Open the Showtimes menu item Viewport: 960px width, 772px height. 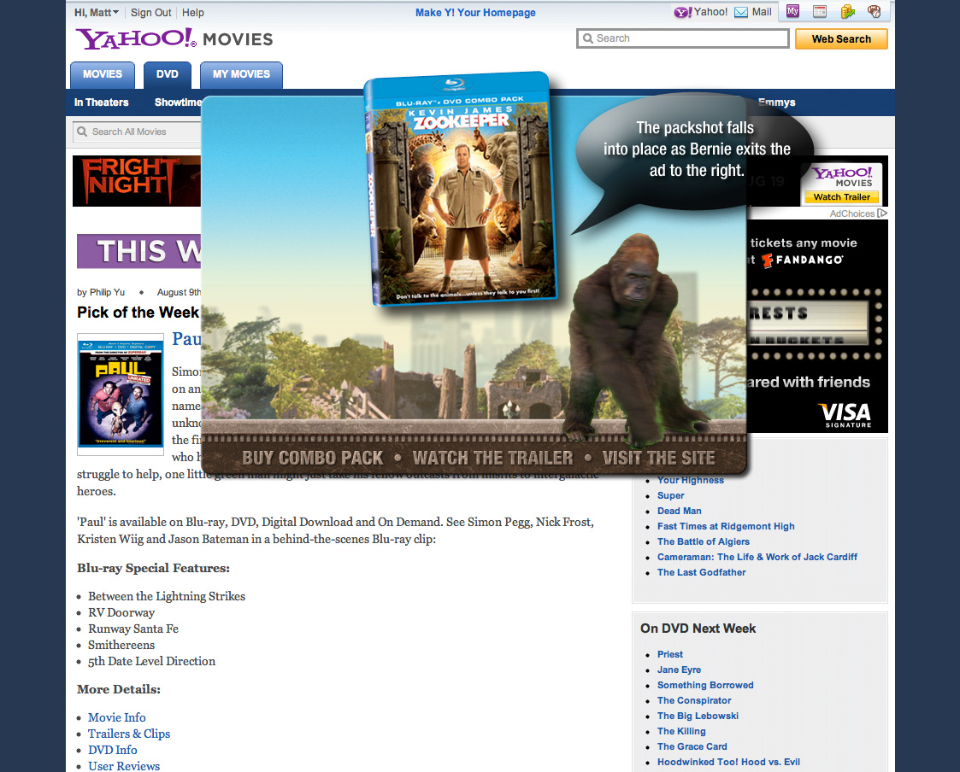(178, 102)
